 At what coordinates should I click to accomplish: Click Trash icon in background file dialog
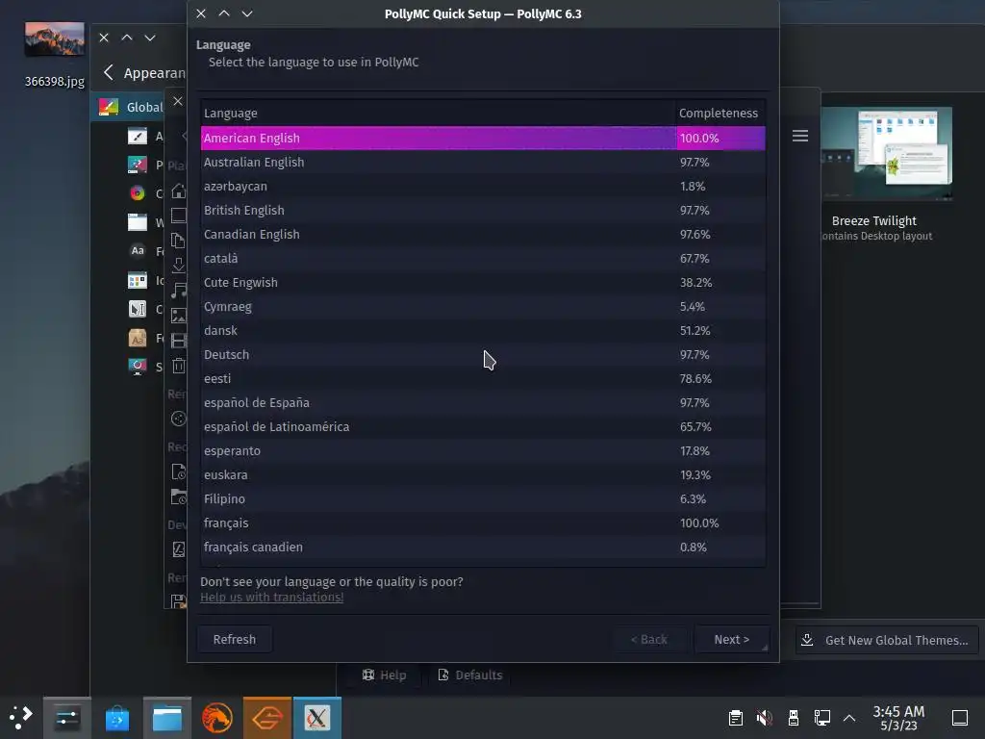pyautogui.click(x=178, y=365)
